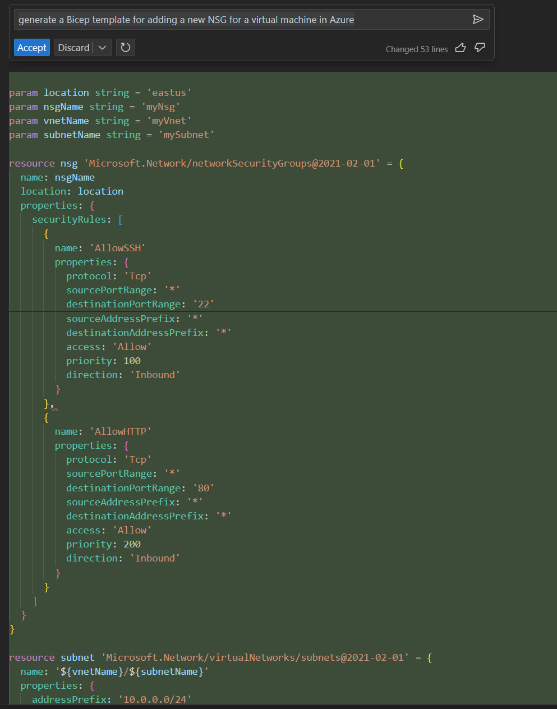The image size is (557, 709).
Task: Click the '80' destination port value
Action: pyautogui.click(x=204, y=488)
